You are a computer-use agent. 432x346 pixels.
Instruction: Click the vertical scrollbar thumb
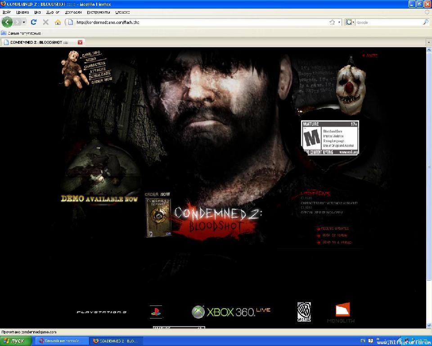[x=429, y=167]
